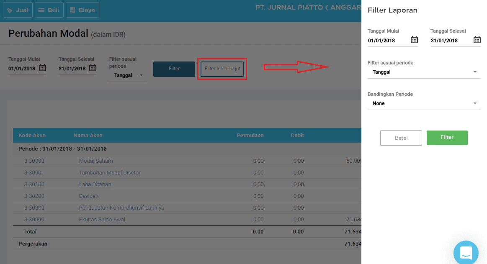Open Pendapatan Komprehensif Lainnya account
The height and width of the screenshot is (264, 487).
point(121,208)
